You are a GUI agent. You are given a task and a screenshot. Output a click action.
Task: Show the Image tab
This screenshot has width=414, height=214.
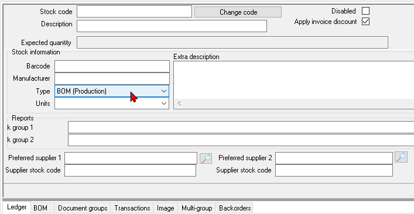coord(166,208)
